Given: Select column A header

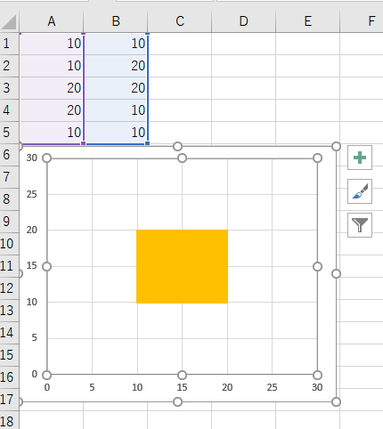Looking at the screenshot, I should tap(52, 21).
